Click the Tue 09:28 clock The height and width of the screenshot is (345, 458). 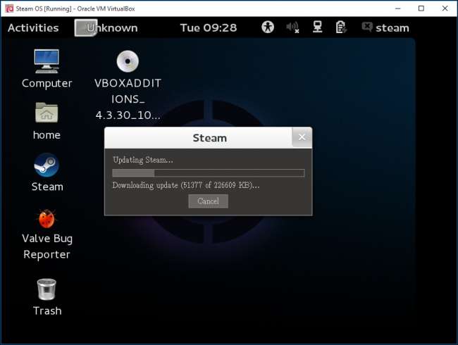(209, 27)
